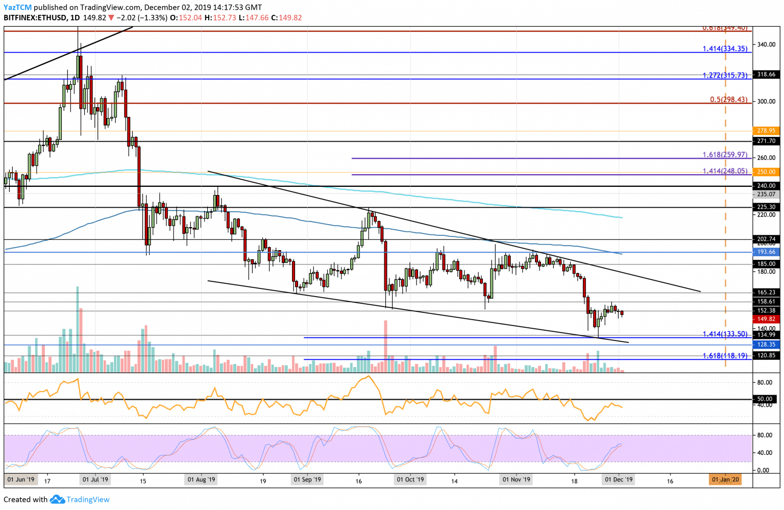Click the 01 Nov '19 date label
This screenshot has height=510, width=784.
click(517, 480)
